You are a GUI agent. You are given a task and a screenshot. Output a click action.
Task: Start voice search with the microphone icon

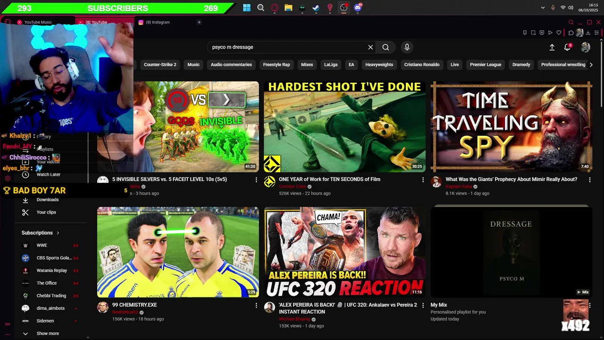point(407,47)
